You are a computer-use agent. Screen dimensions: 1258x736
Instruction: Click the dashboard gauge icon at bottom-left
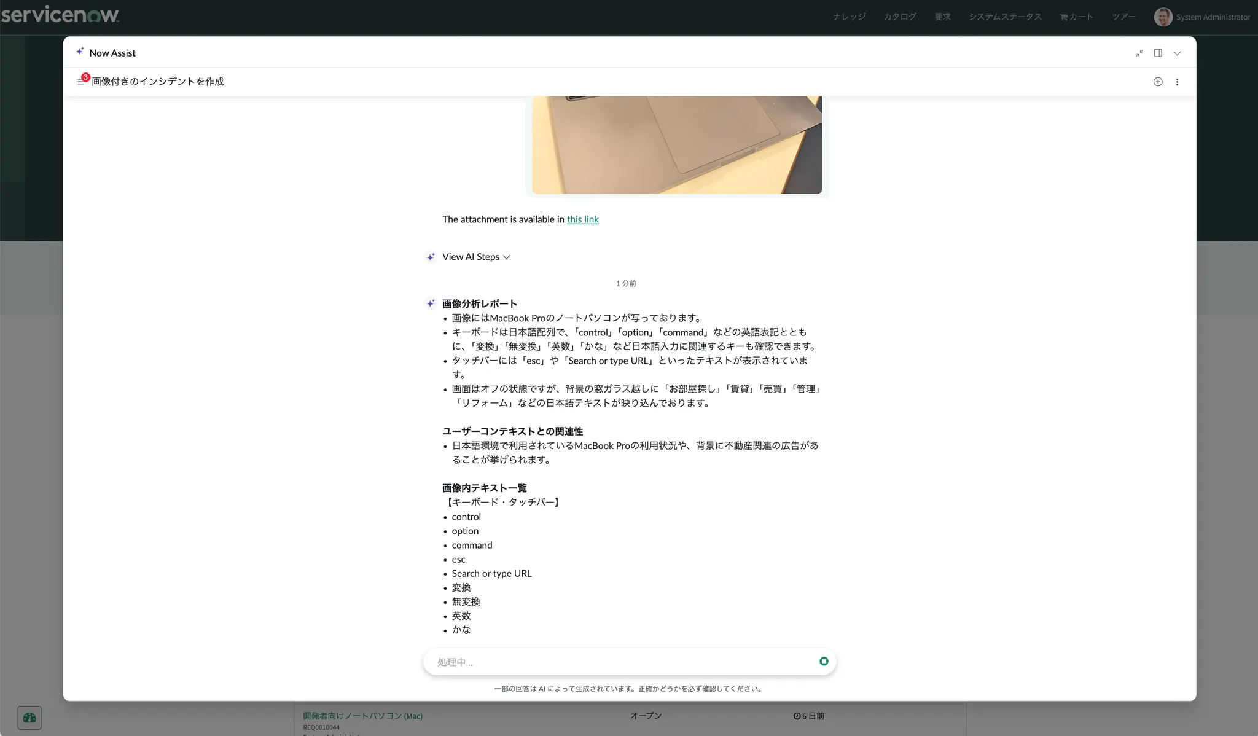(29, 718)
